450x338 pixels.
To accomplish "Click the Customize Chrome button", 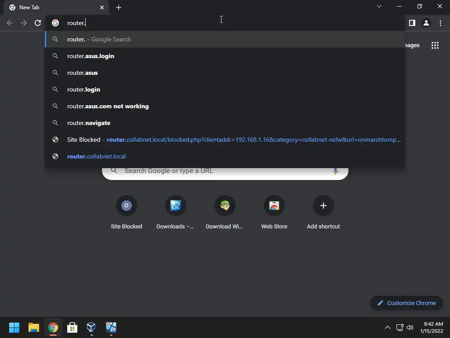I will [x=406, y=303].
